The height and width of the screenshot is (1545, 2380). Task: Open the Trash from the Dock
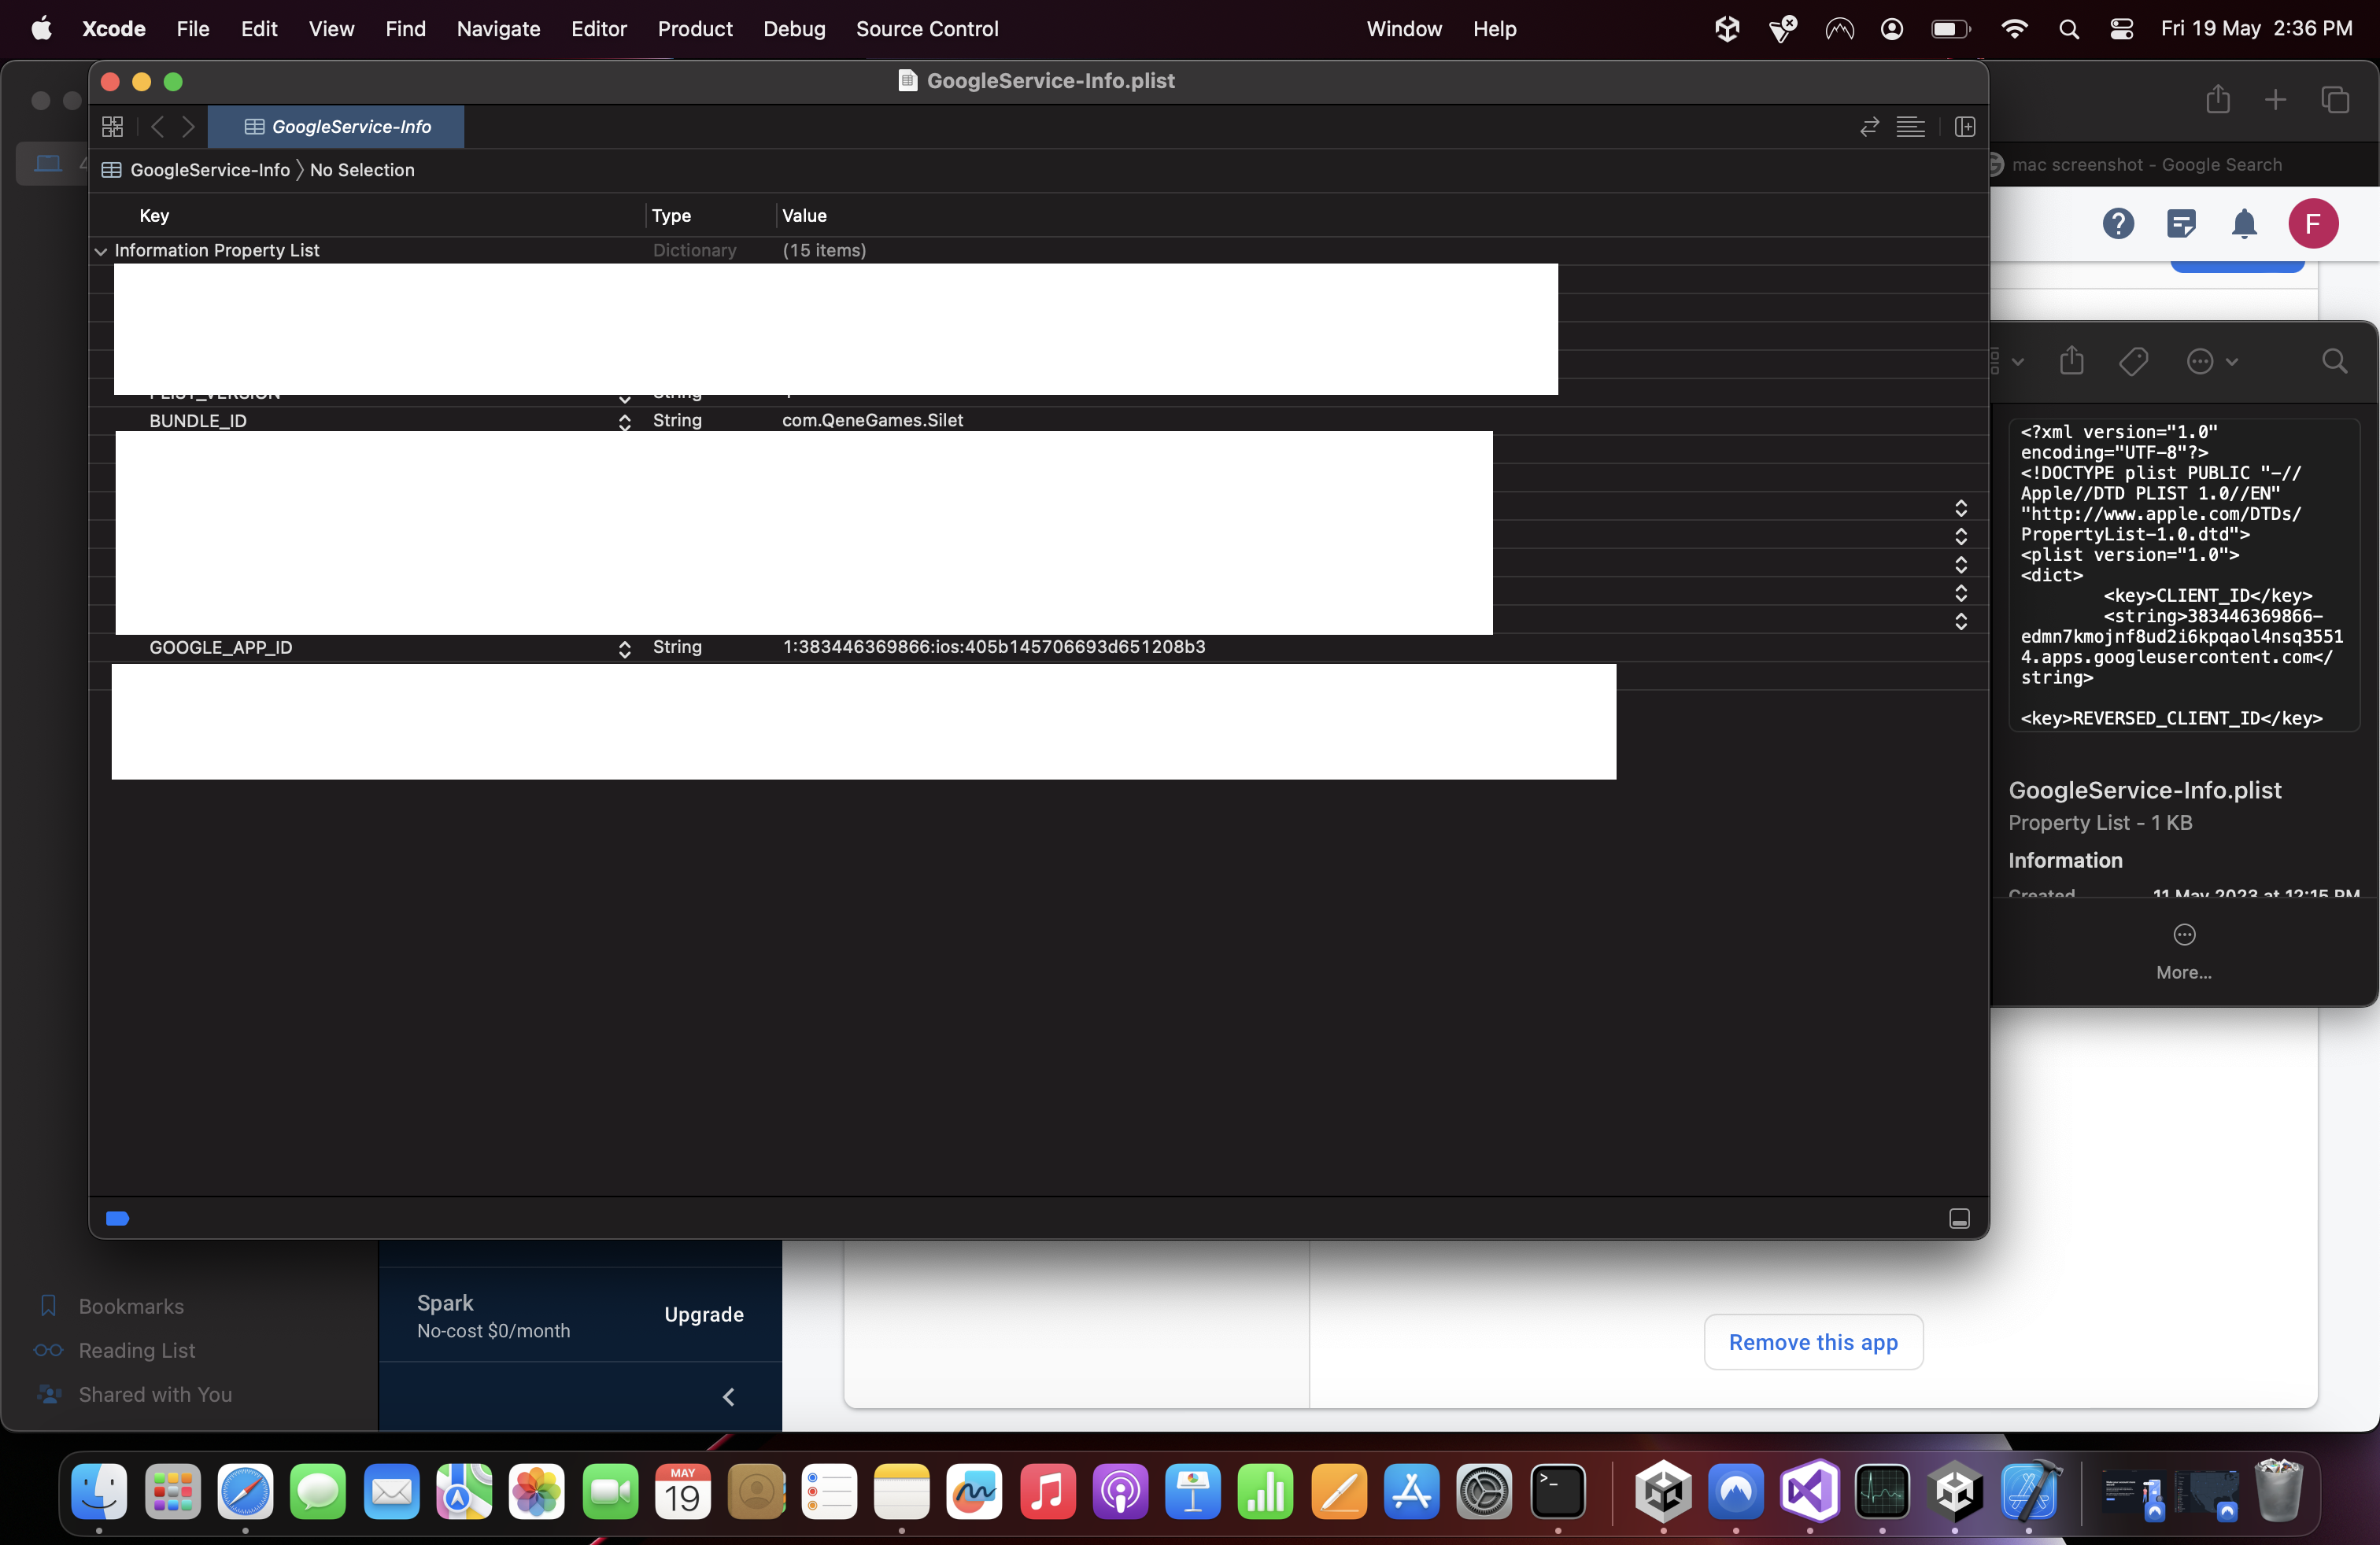tap(2279, 1491)
